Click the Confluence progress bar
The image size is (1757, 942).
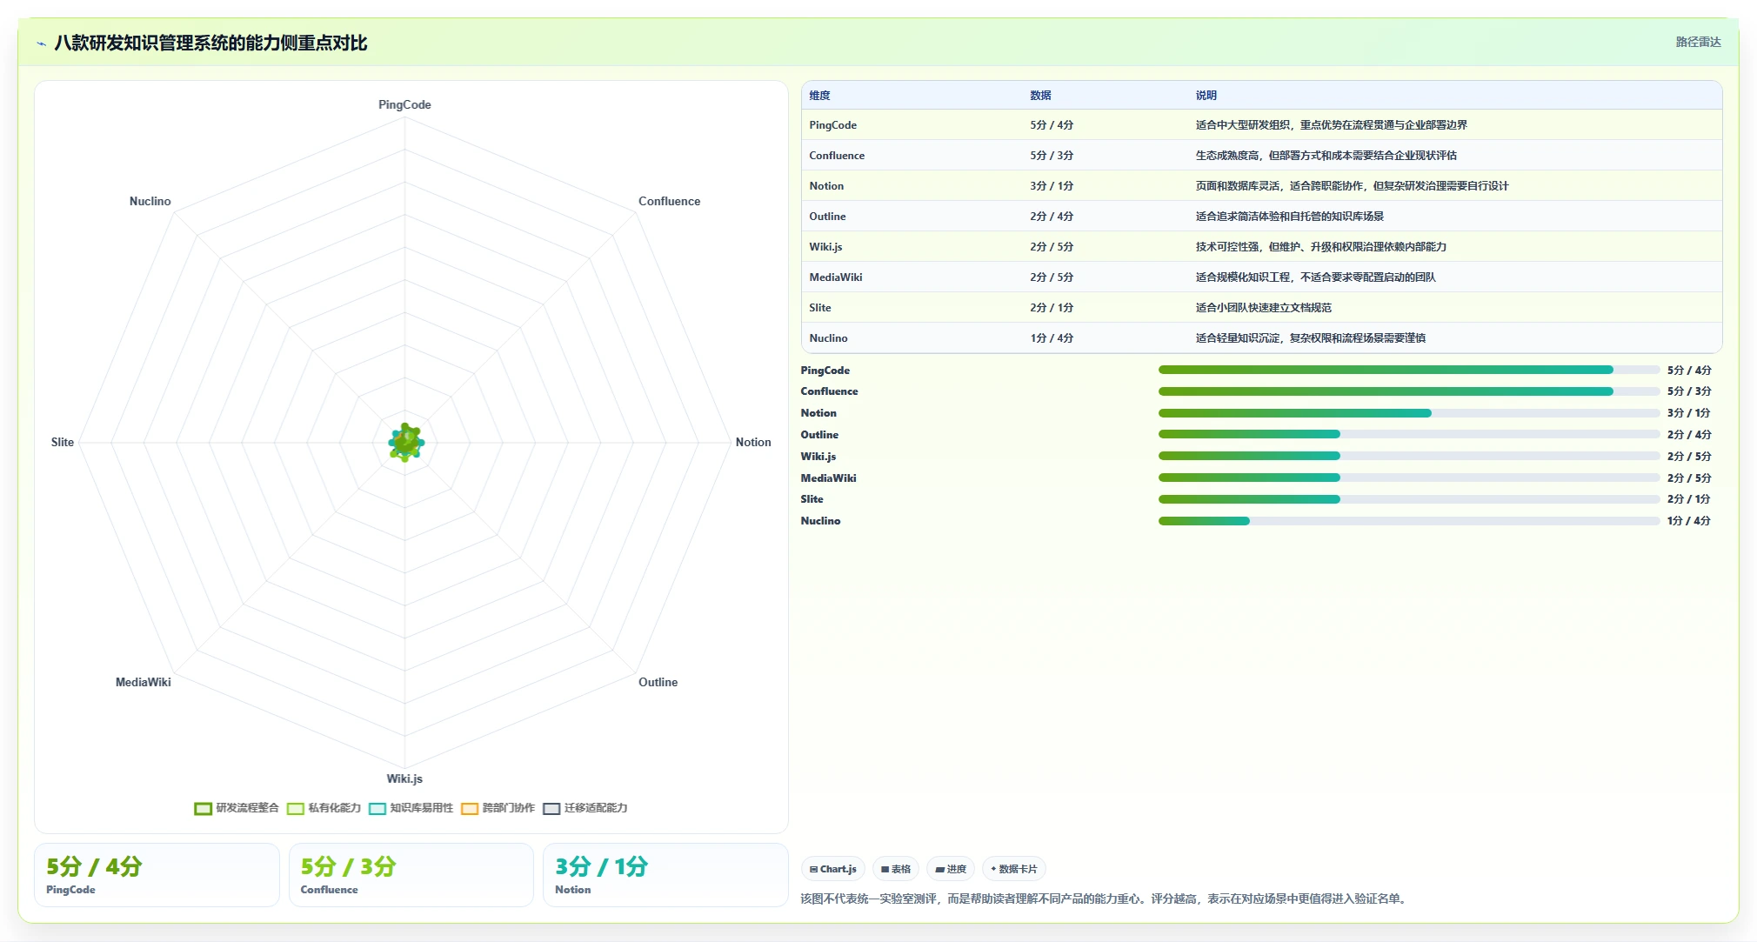pos(1409,391)
